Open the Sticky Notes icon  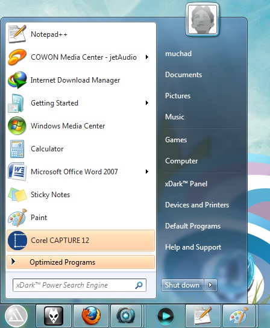pos(17,195)
